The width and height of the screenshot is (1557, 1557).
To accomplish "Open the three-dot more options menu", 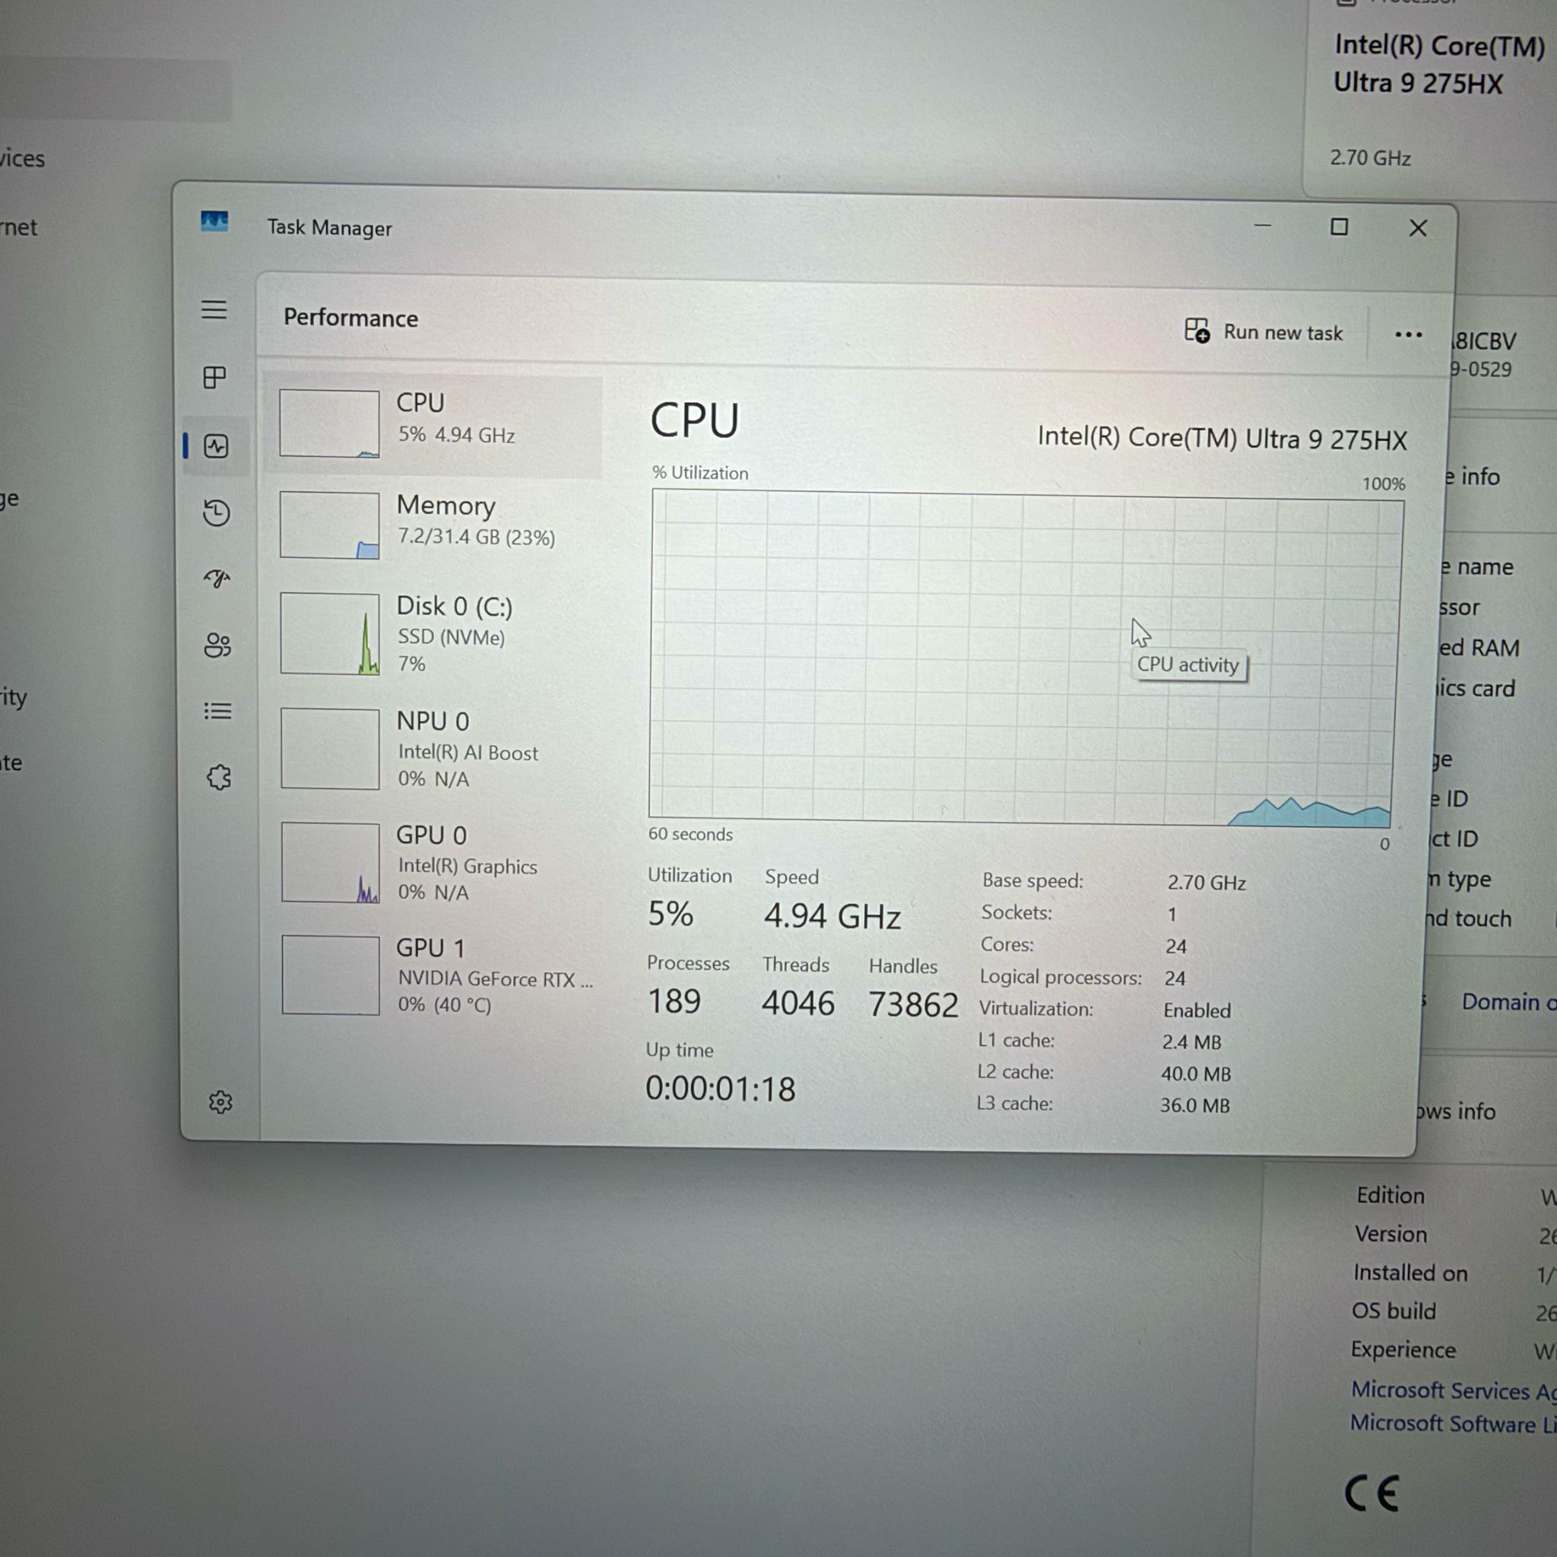I will (1408, 334).
